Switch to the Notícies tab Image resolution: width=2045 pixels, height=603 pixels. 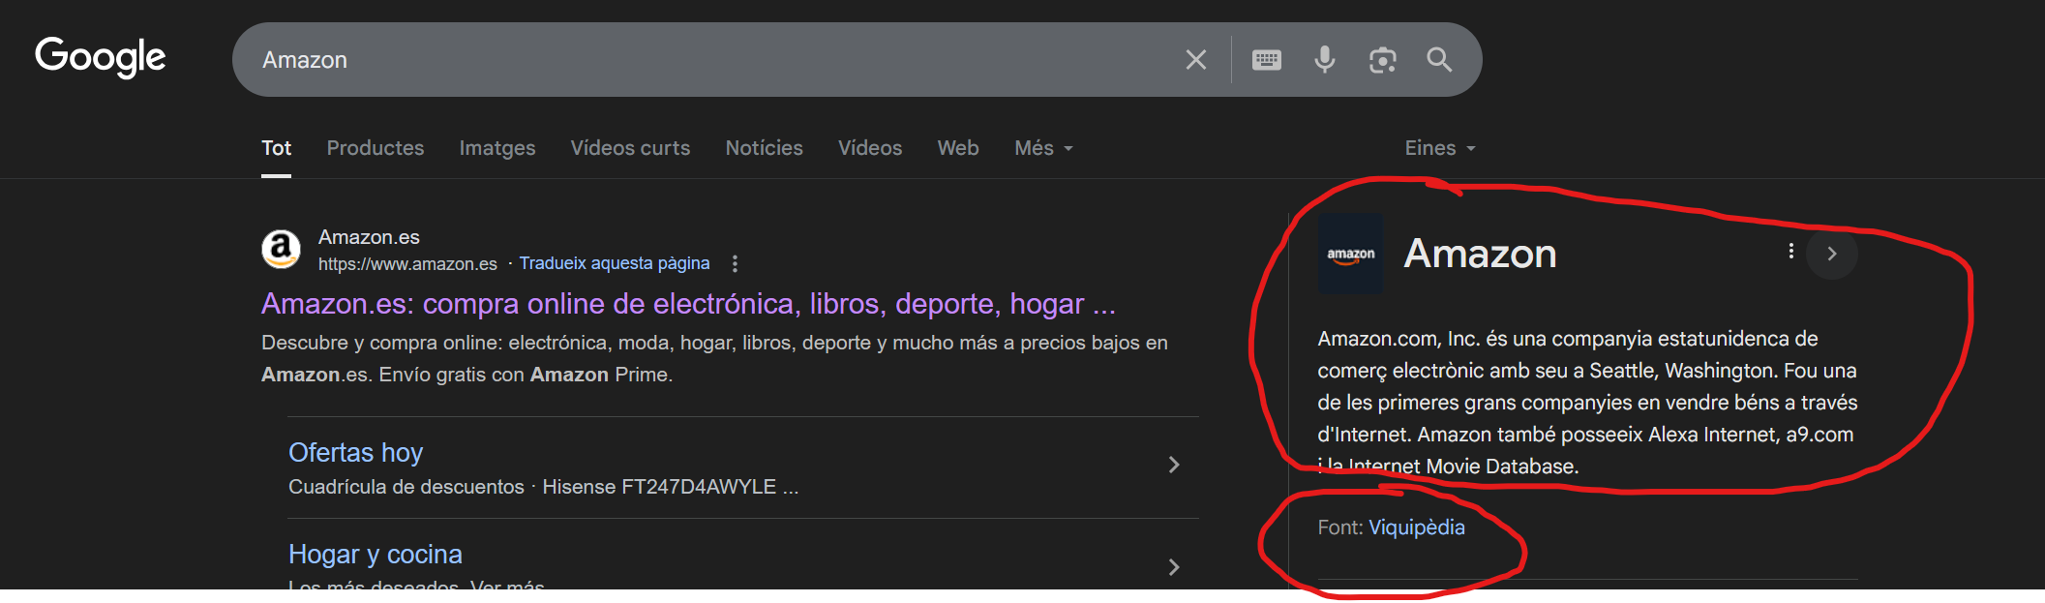coord(764,148)
